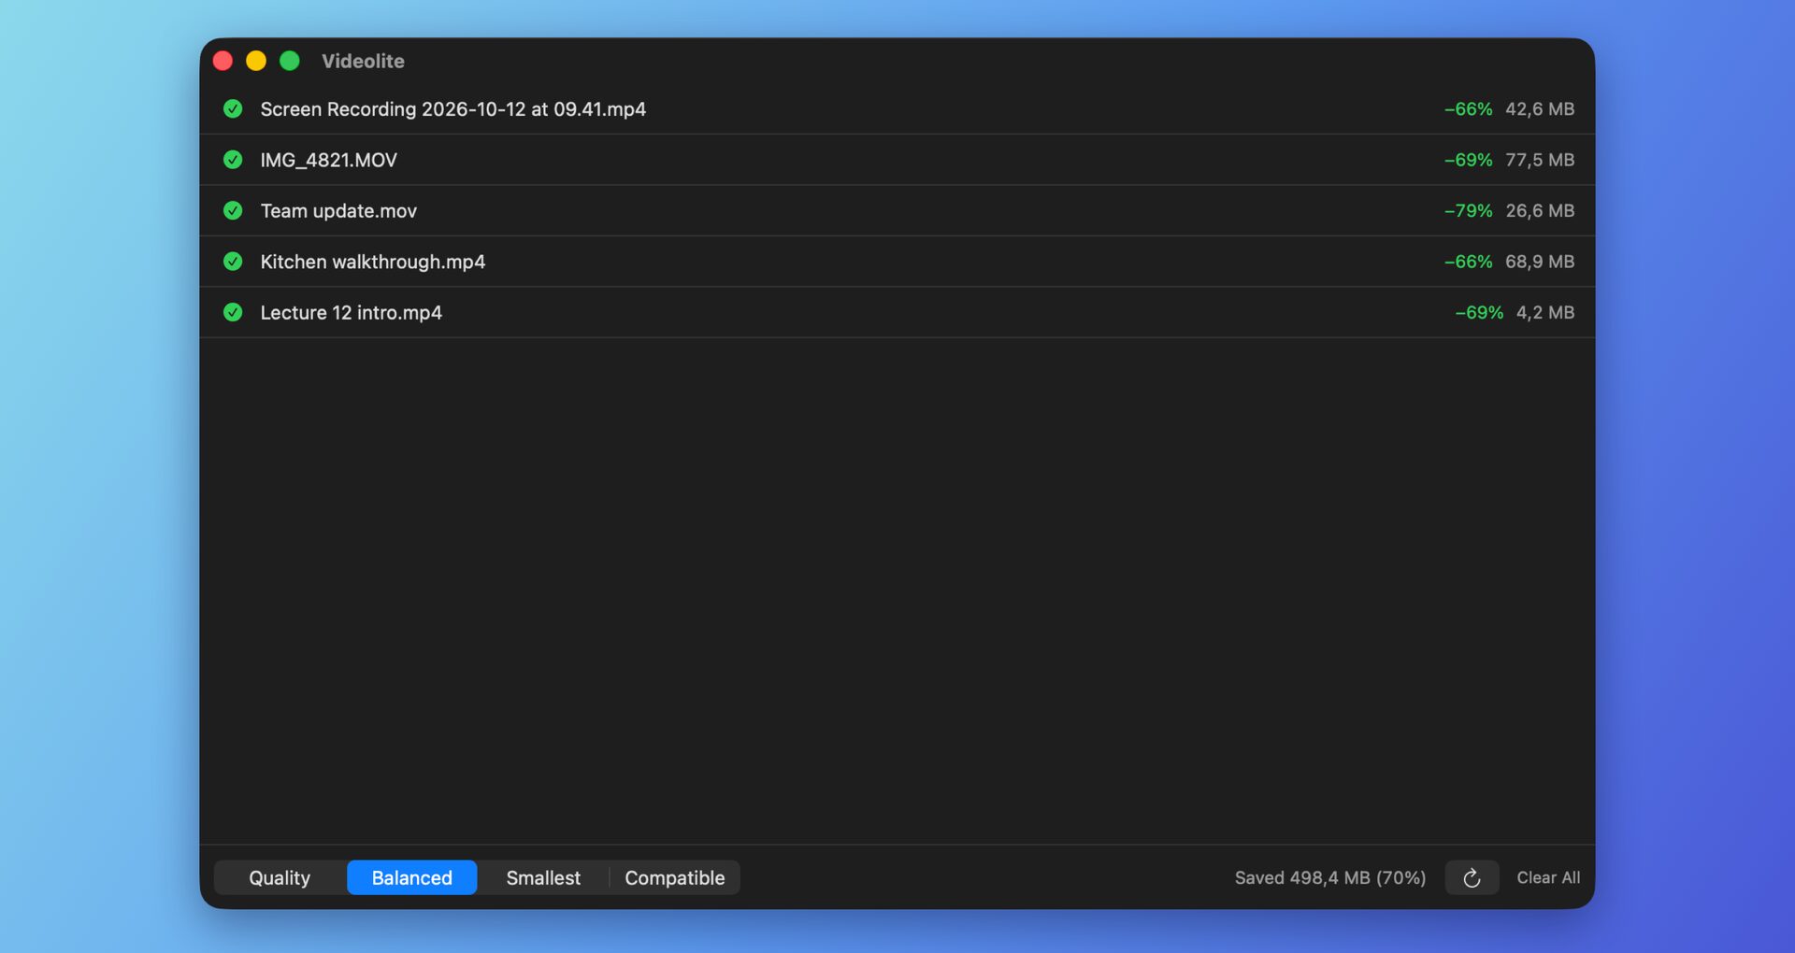Click the circular arrow recompress button
Viewport: 1795px width, 953px height.
coord(1472,877)
